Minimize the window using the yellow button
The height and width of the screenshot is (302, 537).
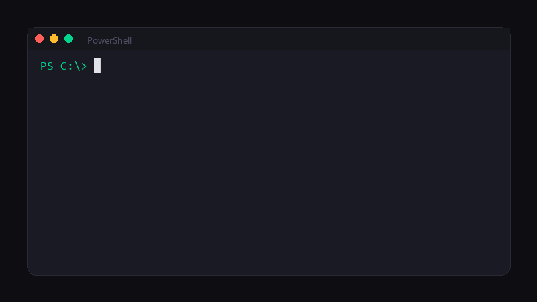click(54, 39)
